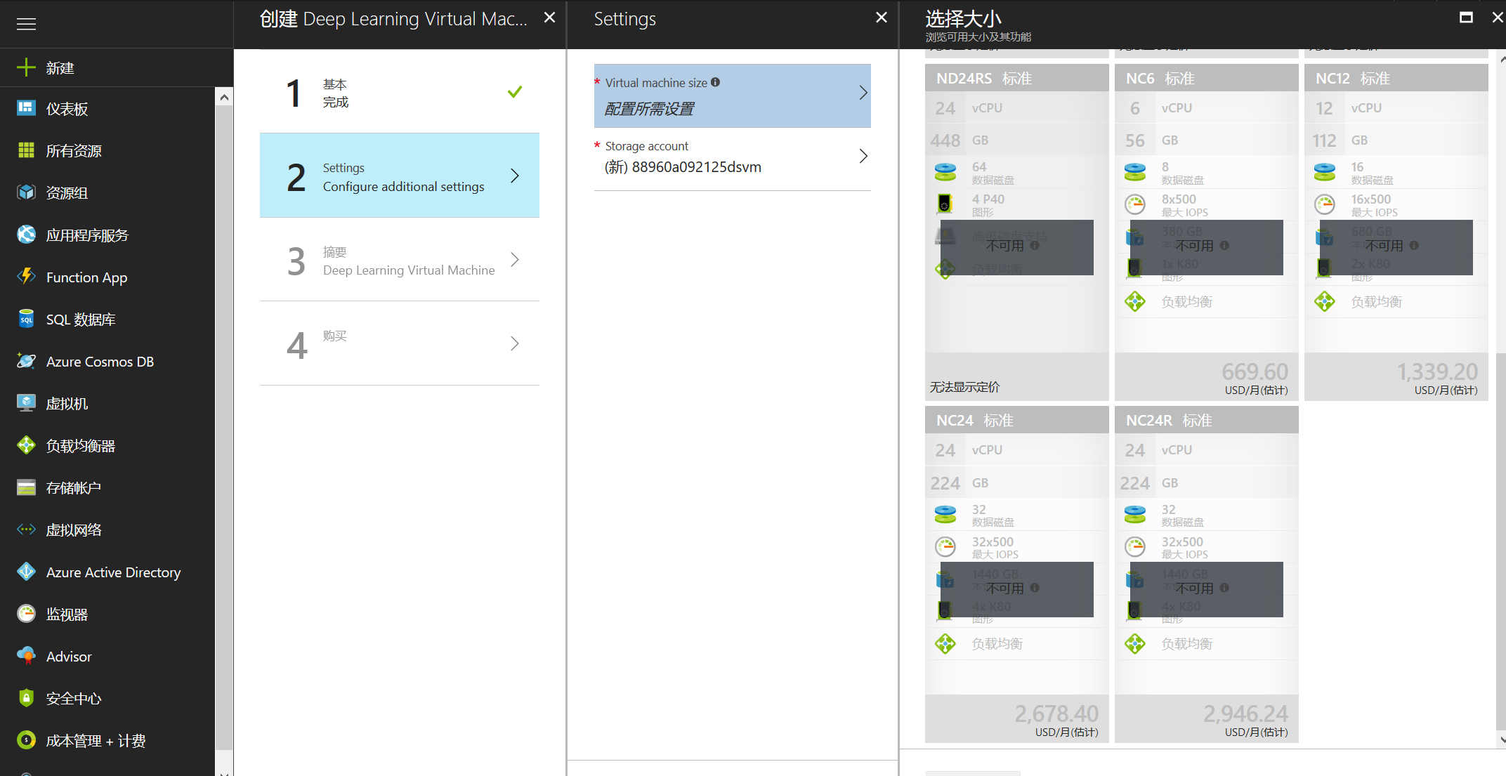Click the 成本管理 + 计费 icon
Screen dimensions: 1506x776
coord(26,739)
